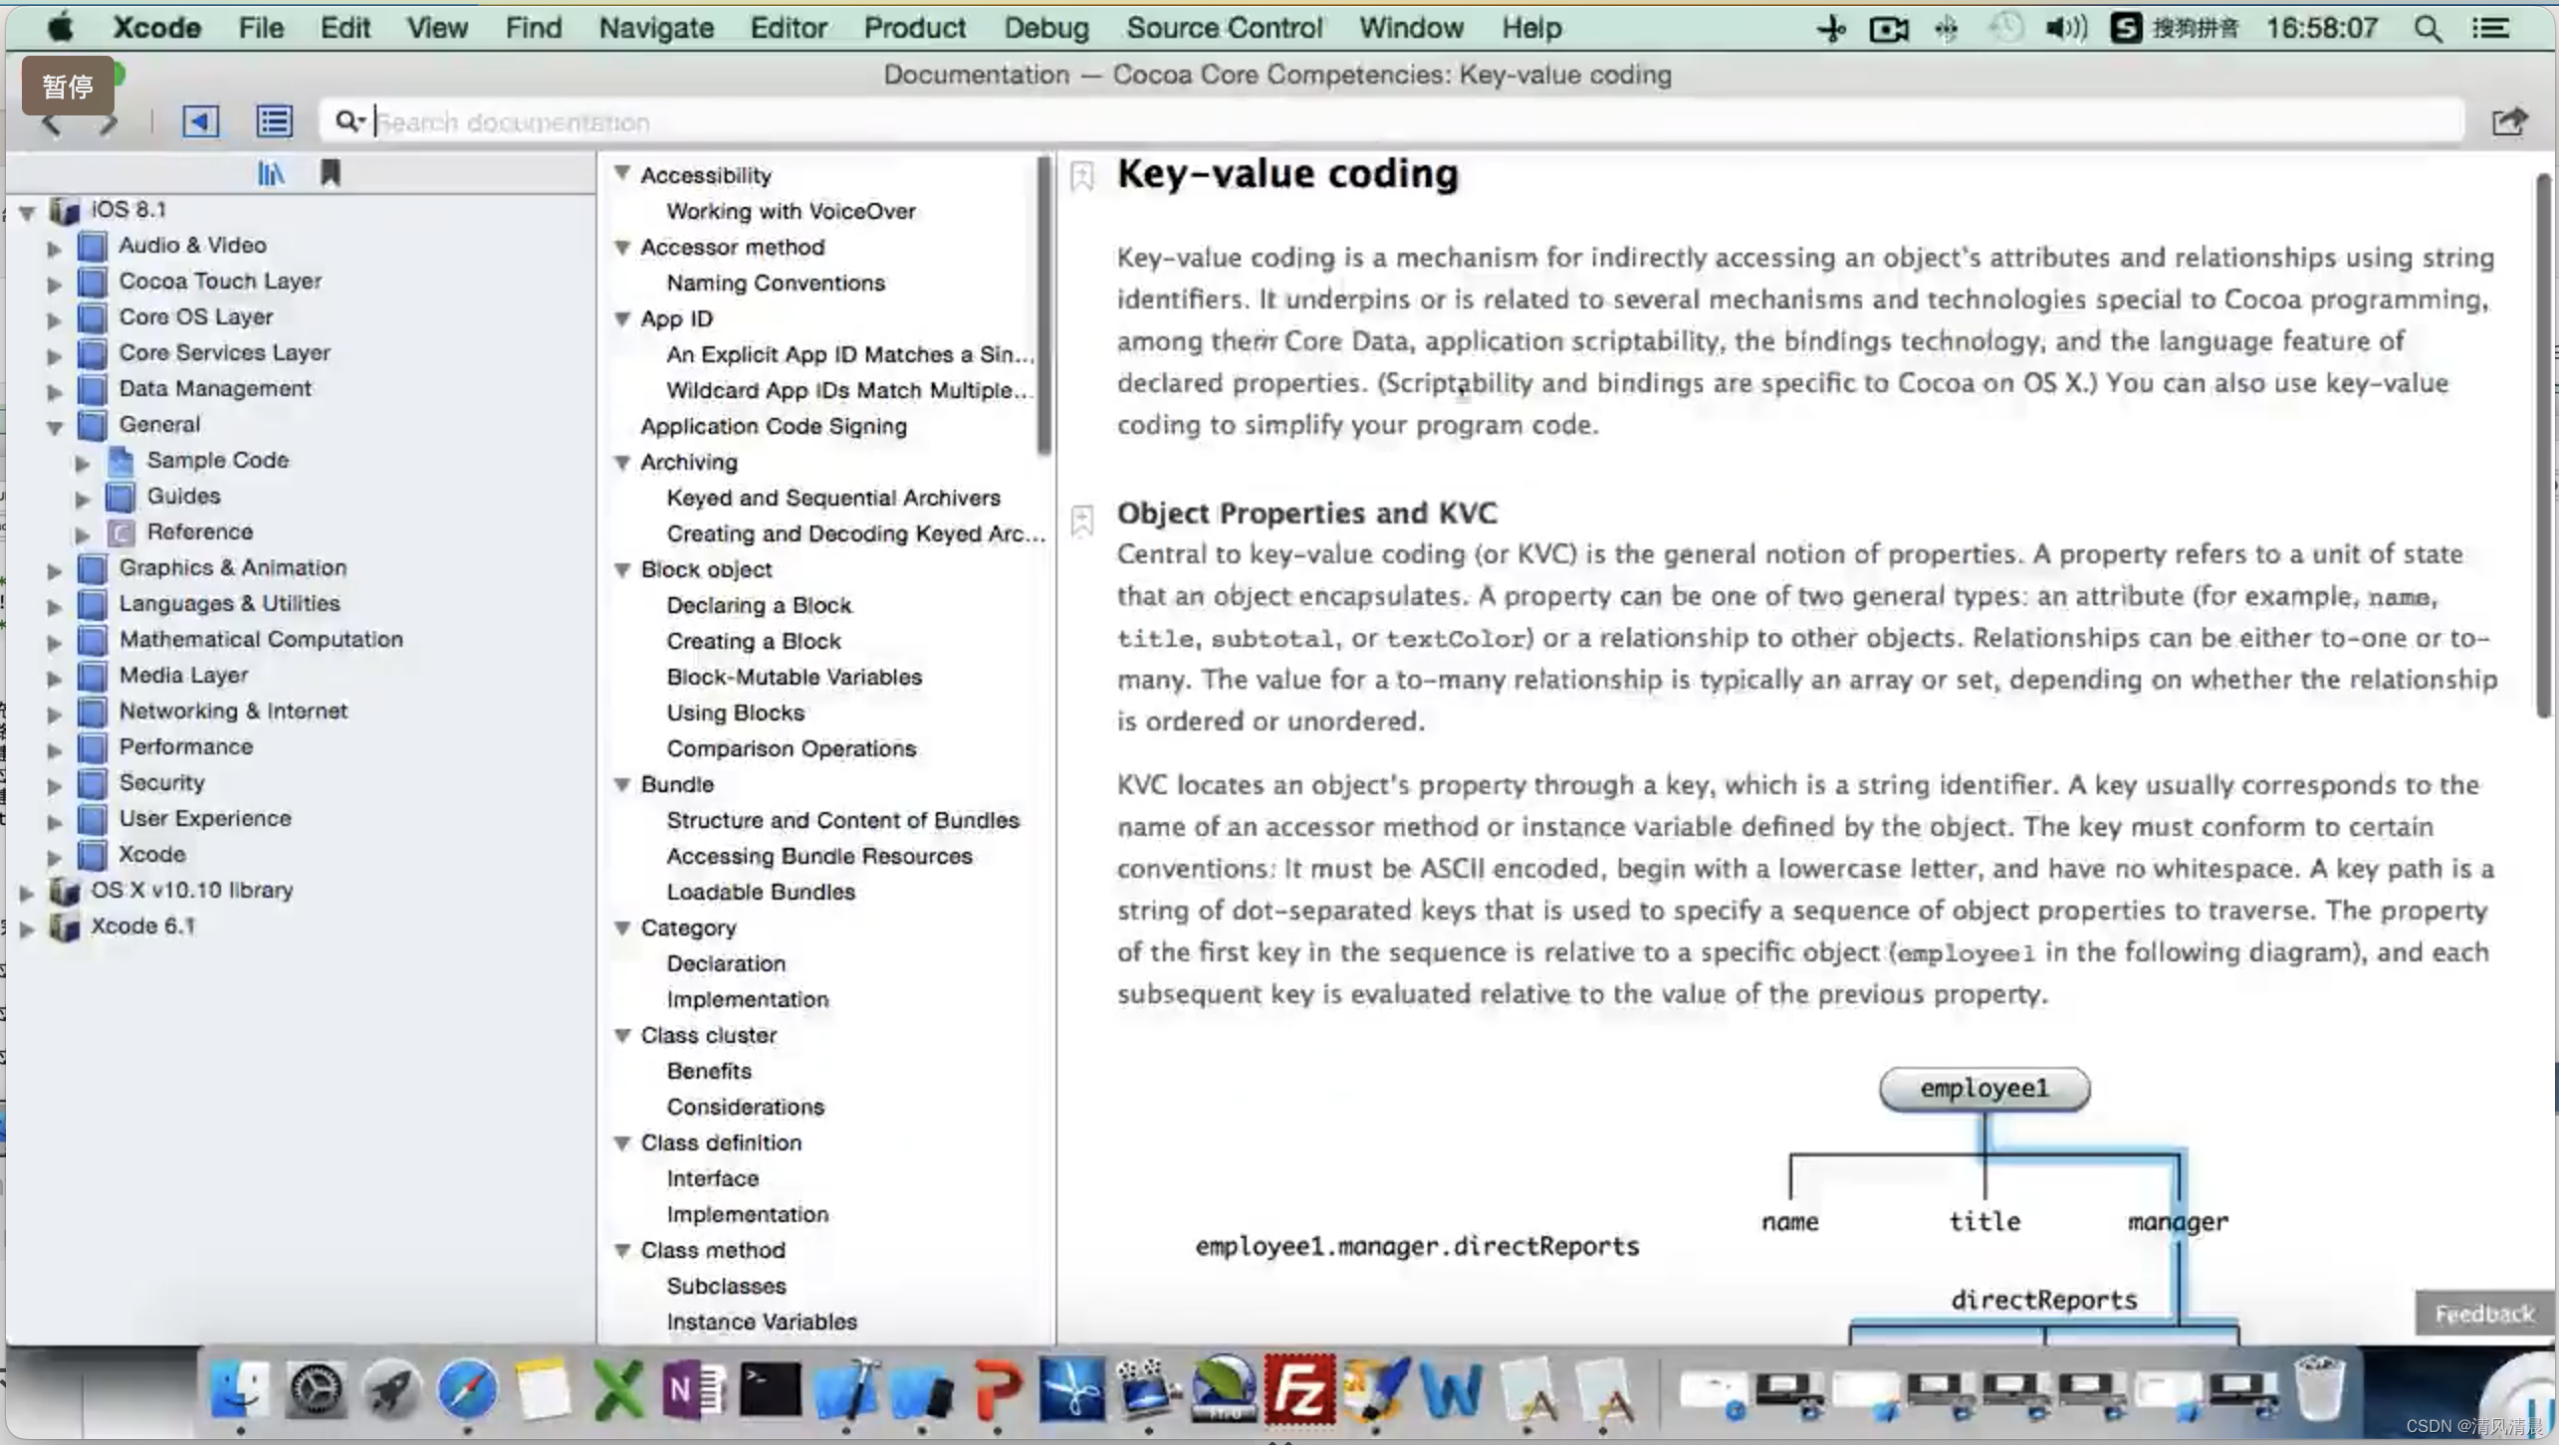The height and width of the screenshot is (1445, 2559).
Task: Toggle OS X v10.10 library tree node
Action: coord(26,889)
